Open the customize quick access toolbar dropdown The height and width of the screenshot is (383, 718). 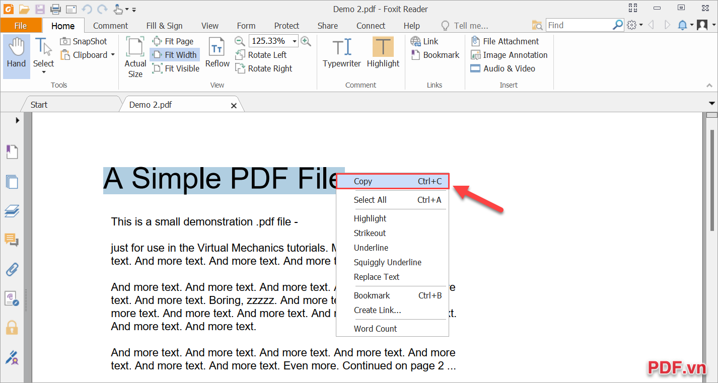click(x=134, y=9)
